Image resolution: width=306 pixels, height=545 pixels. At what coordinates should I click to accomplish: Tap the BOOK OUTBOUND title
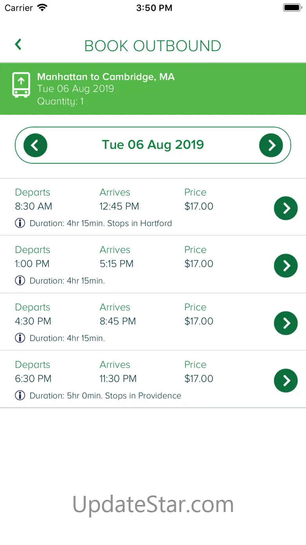(x=153, y=46)
